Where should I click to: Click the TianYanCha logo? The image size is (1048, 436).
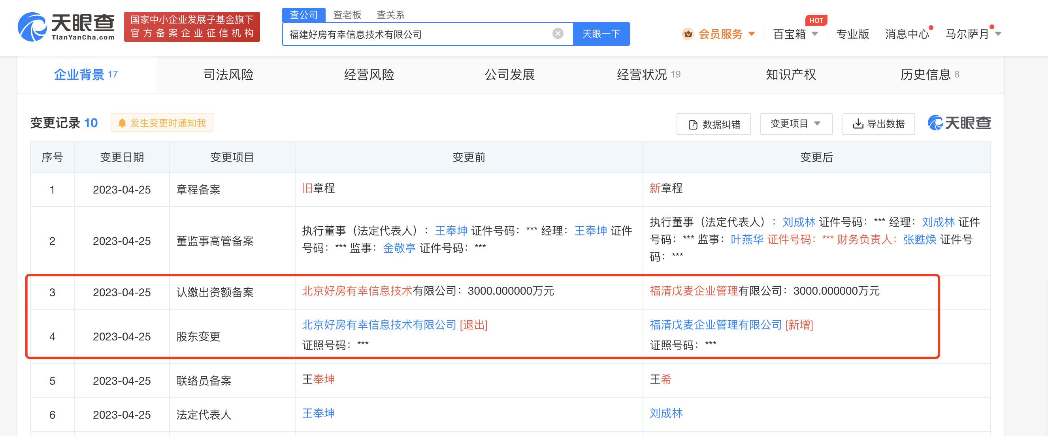click(x=66, y=27)
